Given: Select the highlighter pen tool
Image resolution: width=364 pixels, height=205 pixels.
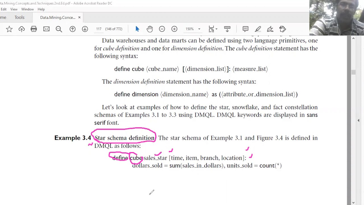Looking at the screenshot, I should (258, 29).
